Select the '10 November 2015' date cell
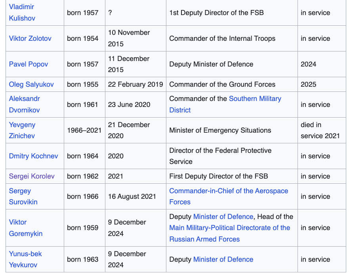The height and width of the screenshot is (274, 351). click(x=135, y=38)
